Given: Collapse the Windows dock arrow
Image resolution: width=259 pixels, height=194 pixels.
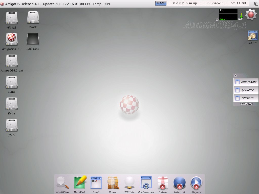Looking at the screenshot, I should pyautogui.click(x=235, y=76).
